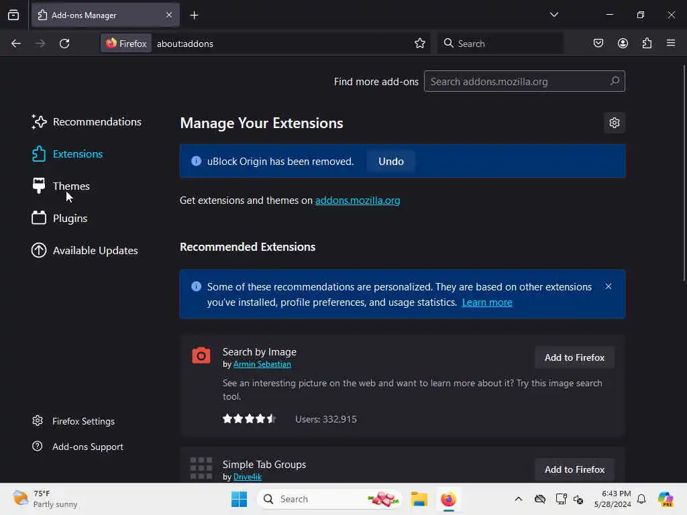Screen dimensions: 687x515
Task: Open the Available Updates category
Action: (x=85, y=251)
